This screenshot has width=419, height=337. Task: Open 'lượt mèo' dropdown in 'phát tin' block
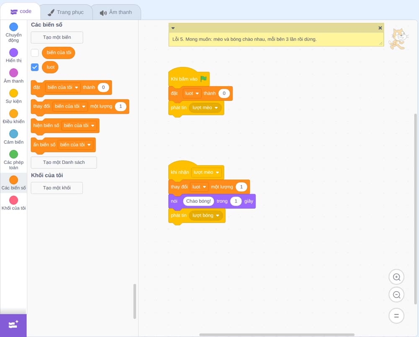pos(205,108)
